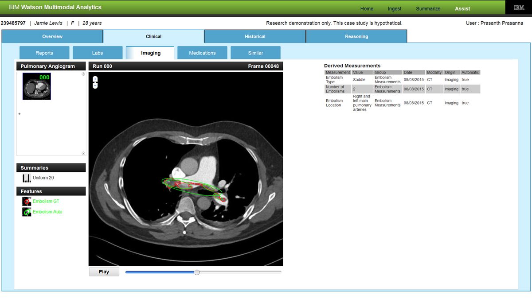Toggle the Embolism Auto overlay label
Image resolution: width=532 pixels, height=299 pixels.
coord(47,212)
